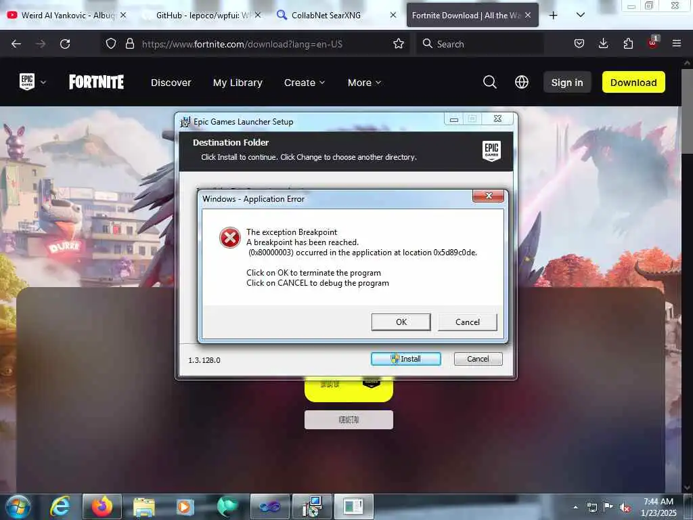
Task: Bookmark this page with the star
Action: coord(398,44)
